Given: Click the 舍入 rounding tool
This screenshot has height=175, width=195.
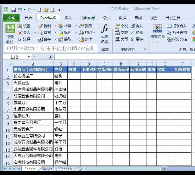Looking at the screenshot, I should tap(136, 26).
